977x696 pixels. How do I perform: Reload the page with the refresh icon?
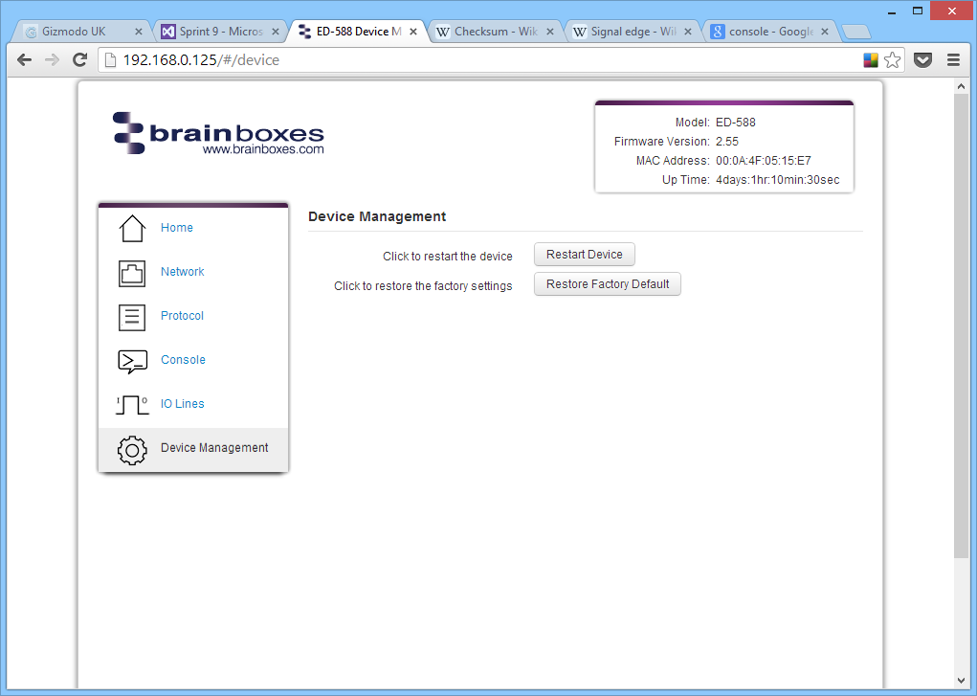pos(79,59)
